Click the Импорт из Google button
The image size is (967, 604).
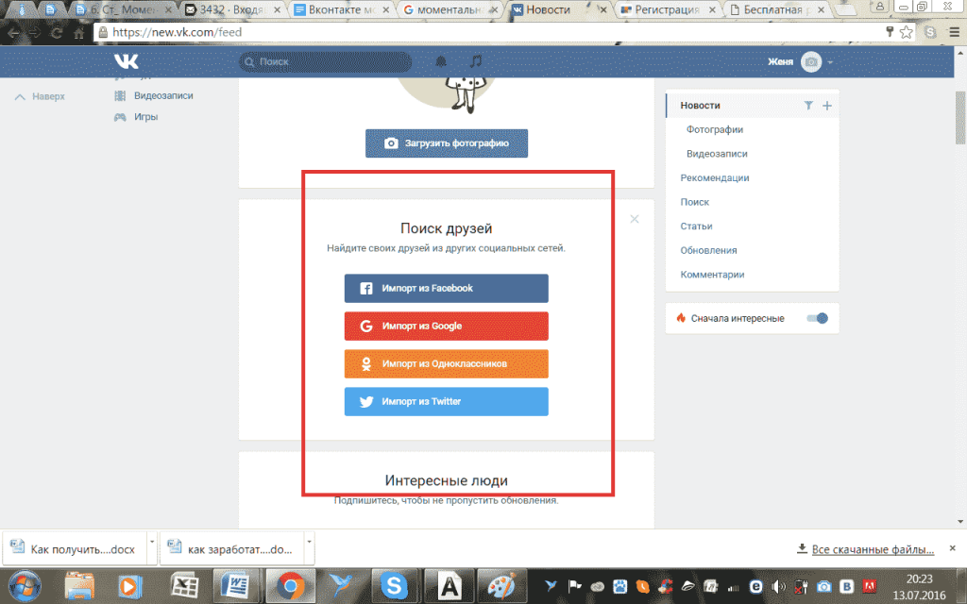tap(446, 326)
